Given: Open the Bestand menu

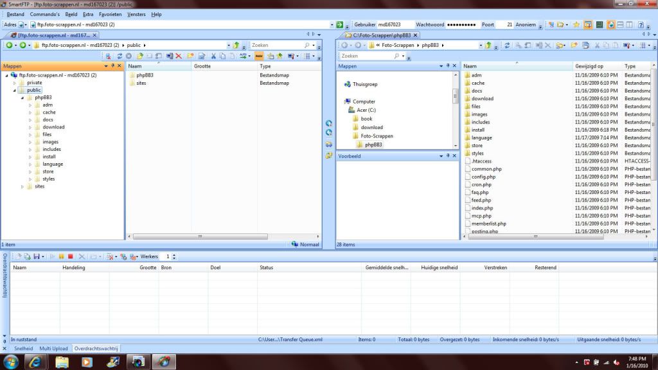Looking at the screenshot, I should 15,14.
